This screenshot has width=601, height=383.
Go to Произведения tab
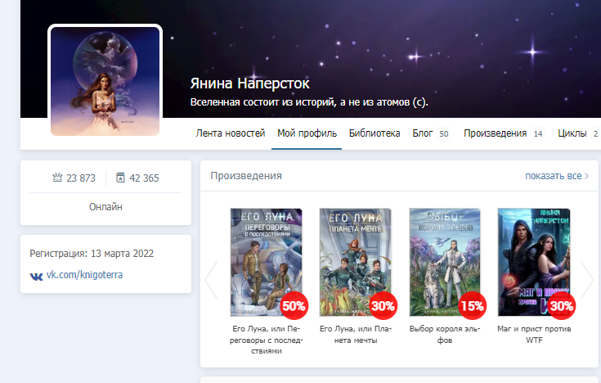tap(496, 133)
